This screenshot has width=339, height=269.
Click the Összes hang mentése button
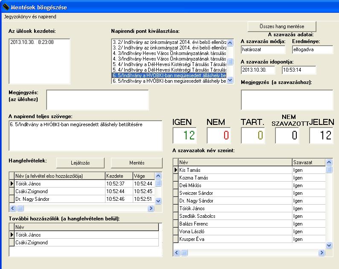click(x=282, y=26)
